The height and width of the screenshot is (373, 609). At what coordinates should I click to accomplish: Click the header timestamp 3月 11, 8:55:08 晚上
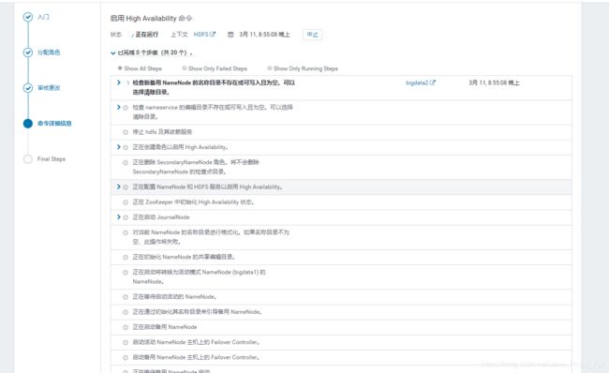pyautogui.click(x=264, y=35)
